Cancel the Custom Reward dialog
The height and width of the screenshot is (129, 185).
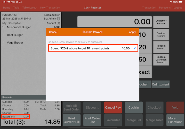click(53, 32)
